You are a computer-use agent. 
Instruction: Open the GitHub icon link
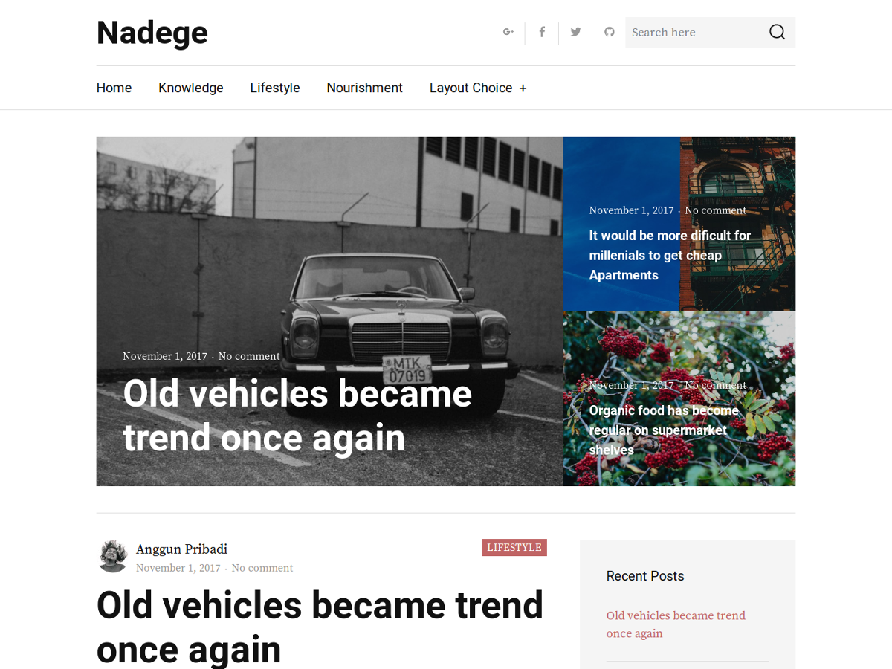click(610, 32)
